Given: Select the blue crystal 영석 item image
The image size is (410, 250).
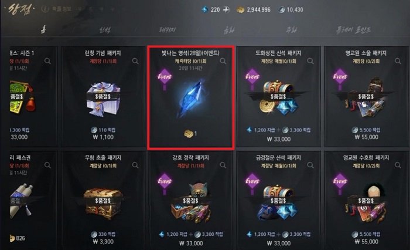Looking at the screenshot, I should coord(191,98).
